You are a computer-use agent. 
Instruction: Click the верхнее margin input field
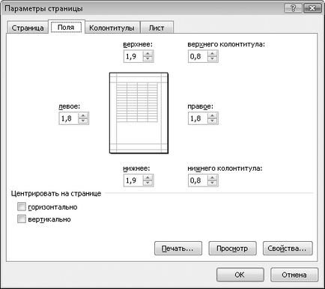tap(133, 56)
